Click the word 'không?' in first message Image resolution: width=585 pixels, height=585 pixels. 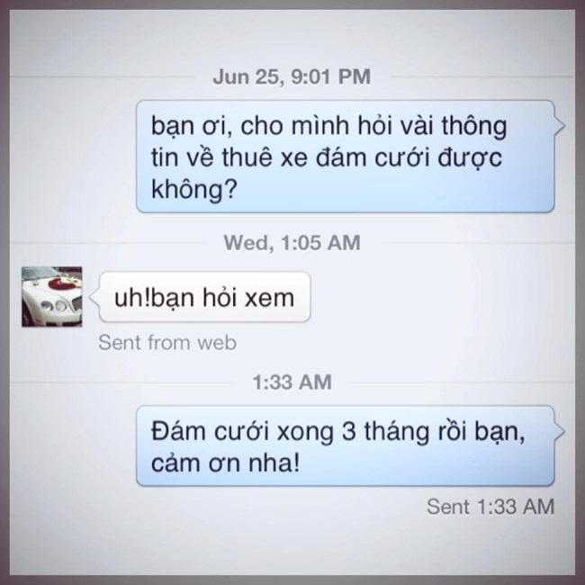(x=194, y=189)
